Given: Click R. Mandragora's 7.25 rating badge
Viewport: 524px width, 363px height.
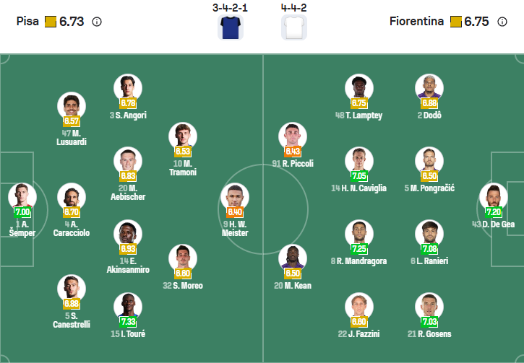Looking at the screenshot, I should (x=359, y=248).
